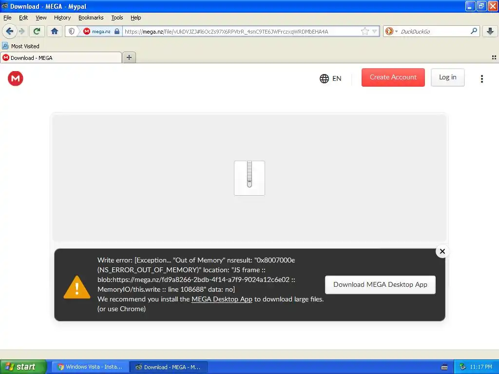This screenshot has width=499, height=374.
Task: Click the Create Account button
Action: coord(393,77)
